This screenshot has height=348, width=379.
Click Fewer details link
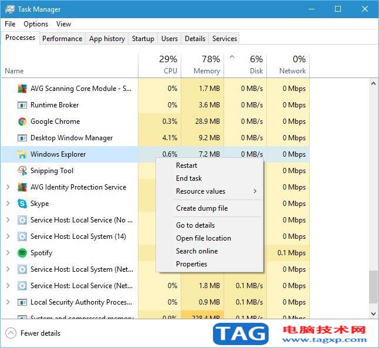[x=40, y=333]
